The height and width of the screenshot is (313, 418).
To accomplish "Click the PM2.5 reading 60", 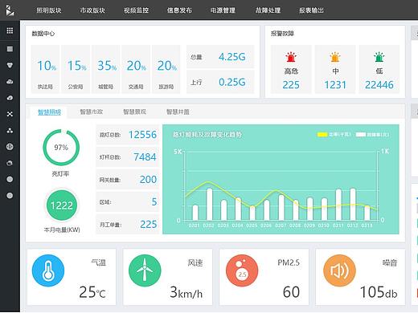I will pos(291,292).
